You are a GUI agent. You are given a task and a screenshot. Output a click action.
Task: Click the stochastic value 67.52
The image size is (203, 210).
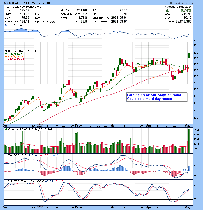(x=49, y=181)
